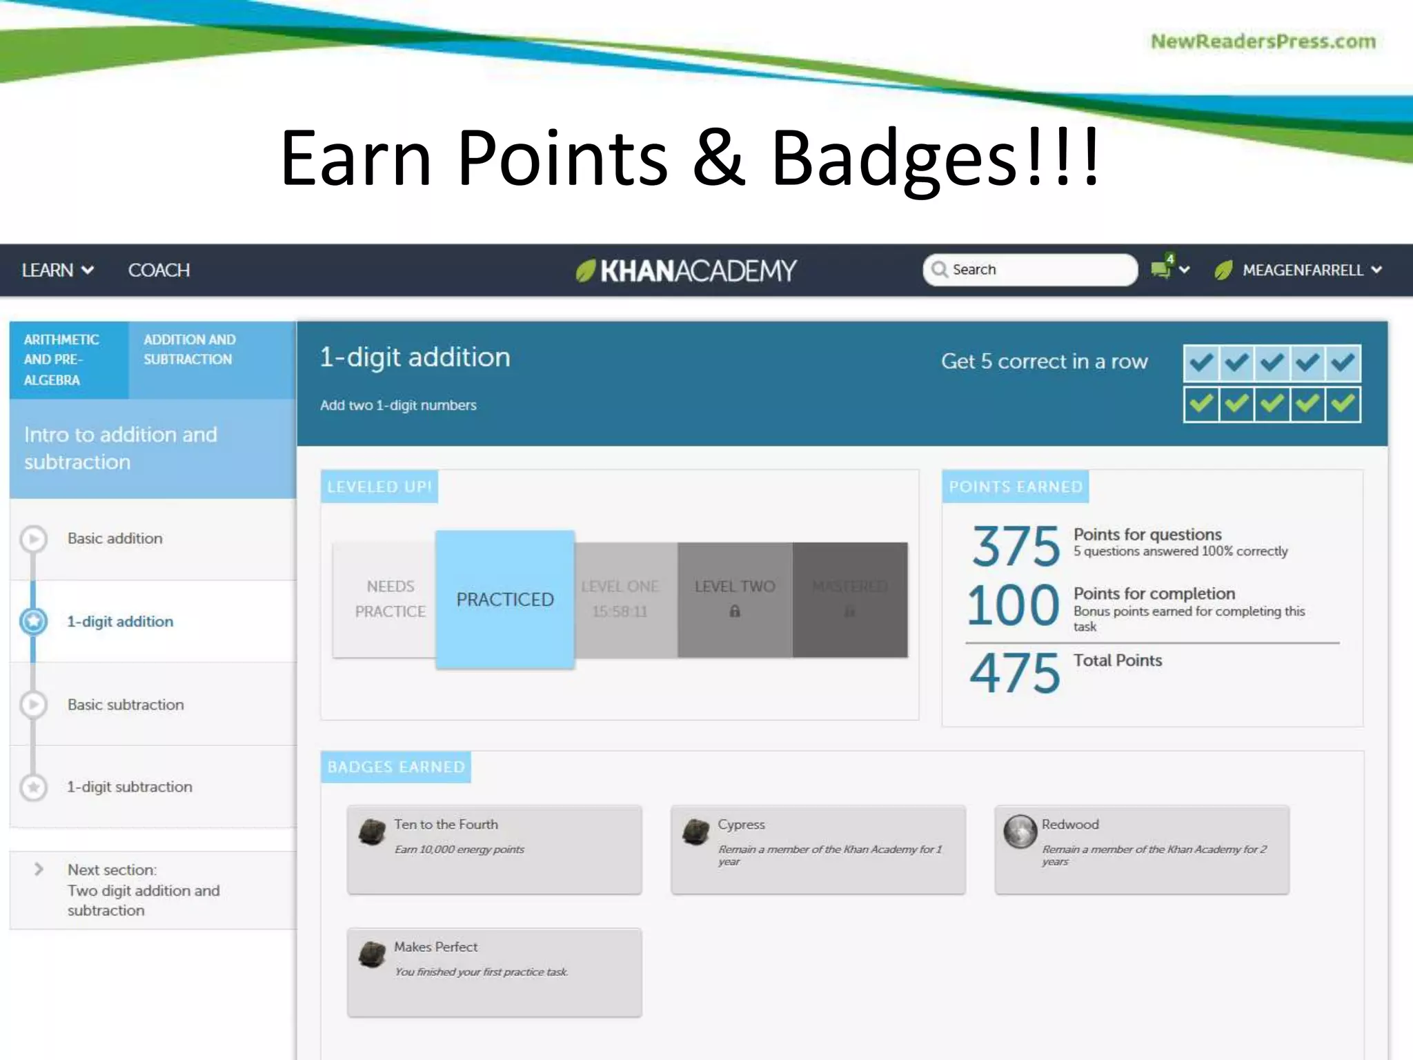Viewport: 1413px width, 1060px height.
Task: Click the Add two 1-digit numbers description
Action: click(x=398, y=405)
